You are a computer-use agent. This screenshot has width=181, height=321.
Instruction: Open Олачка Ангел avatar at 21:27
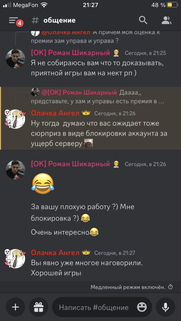click(15, 259)
